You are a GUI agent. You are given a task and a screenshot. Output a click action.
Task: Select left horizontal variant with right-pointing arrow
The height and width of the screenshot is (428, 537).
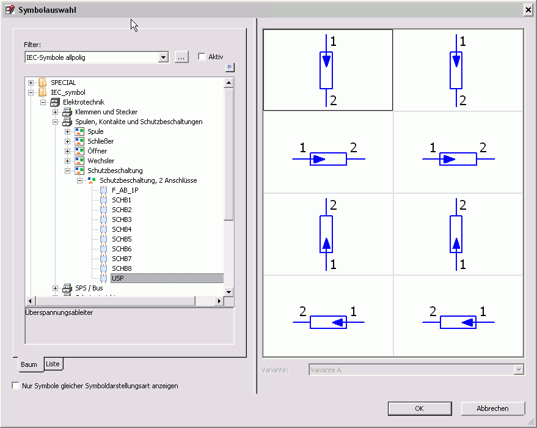coord(327,152)
